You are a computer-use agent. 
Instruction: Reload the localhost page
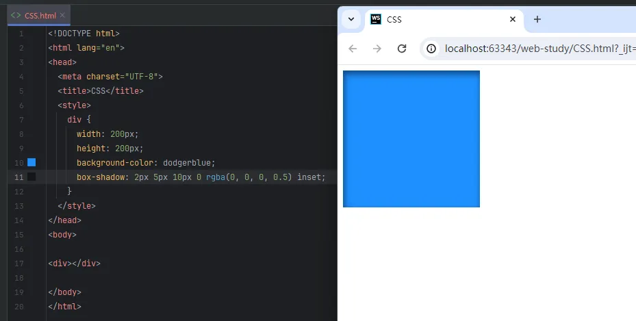[402, 49]
